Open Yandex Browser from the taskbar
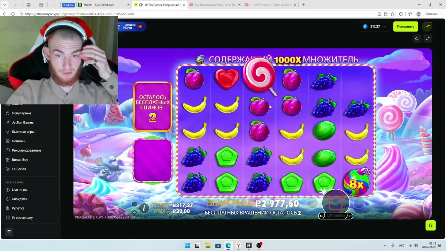Screen dimensions: 446x251 click(x=238, y=245)
